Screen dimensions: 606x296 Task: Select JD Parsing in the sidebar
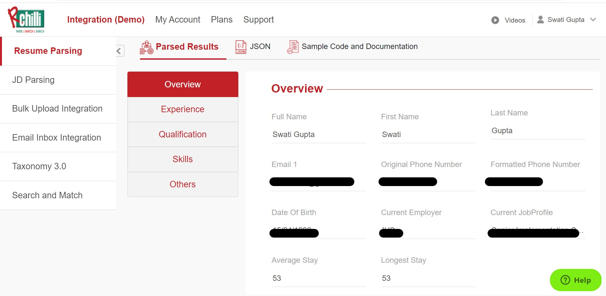tap(33, 80)
